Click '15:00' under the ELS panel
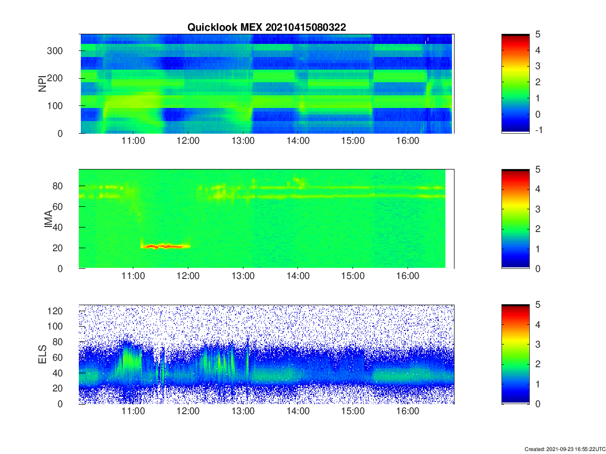The height and width of the screenshot is (454, 606). tap(353, 412)
